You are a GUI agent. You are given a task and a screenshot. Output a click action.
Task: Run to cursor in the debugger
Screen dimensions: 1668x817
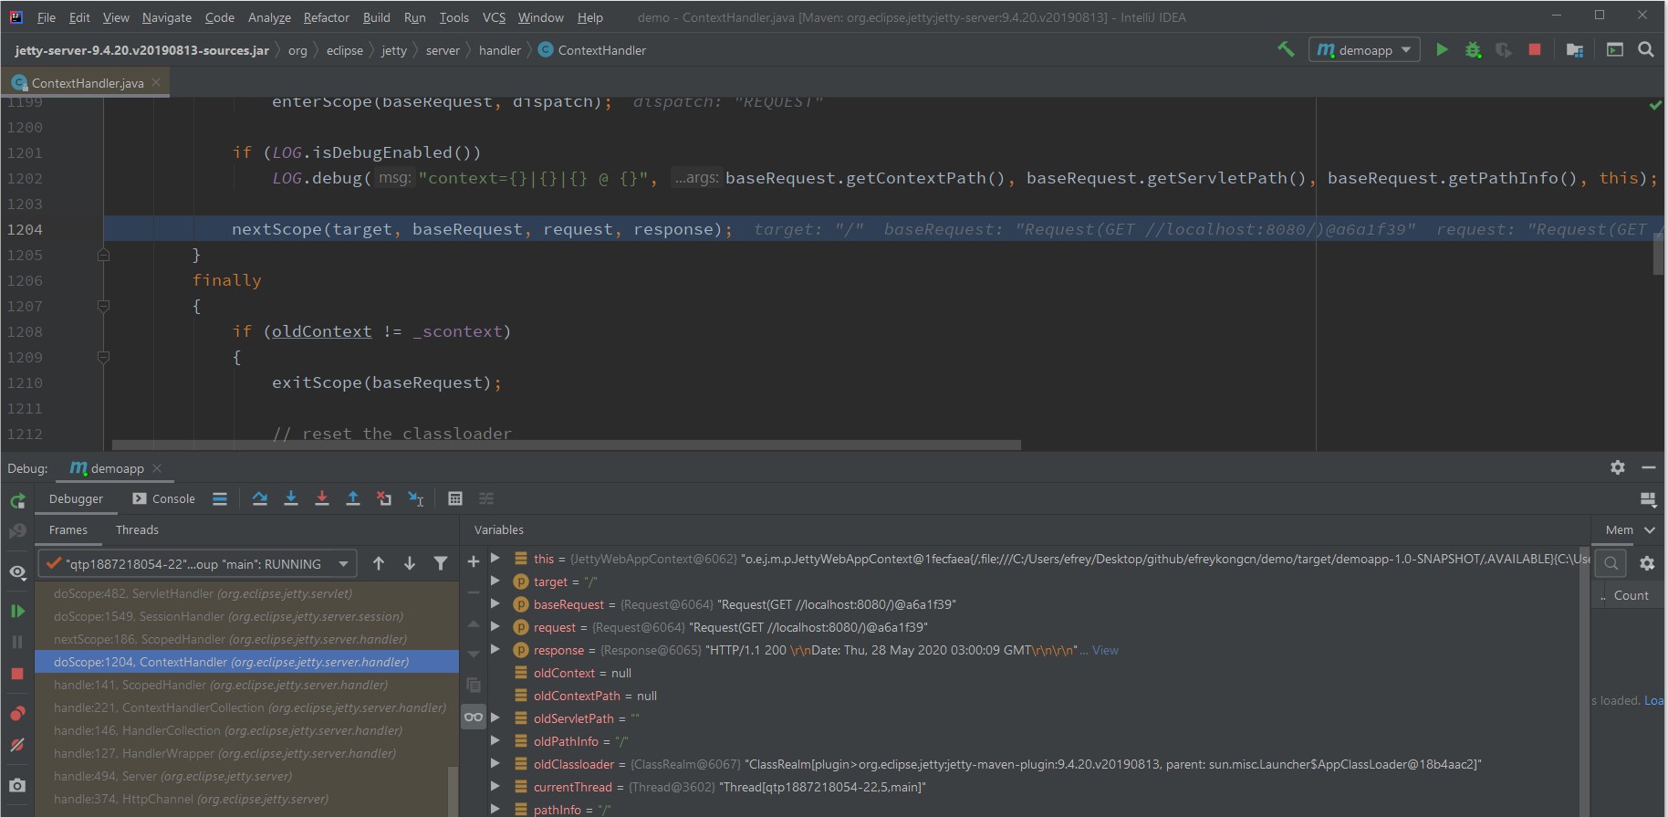pos(416,498)
